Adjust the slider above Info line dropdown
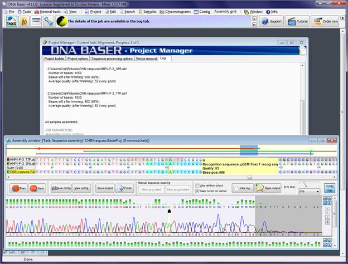348x264 pixels. point(306,184)
